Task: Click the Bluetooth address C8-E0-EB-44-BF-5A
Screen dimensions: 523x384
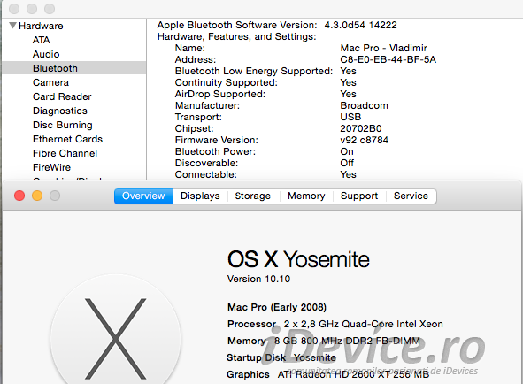Action: point(388,59)
